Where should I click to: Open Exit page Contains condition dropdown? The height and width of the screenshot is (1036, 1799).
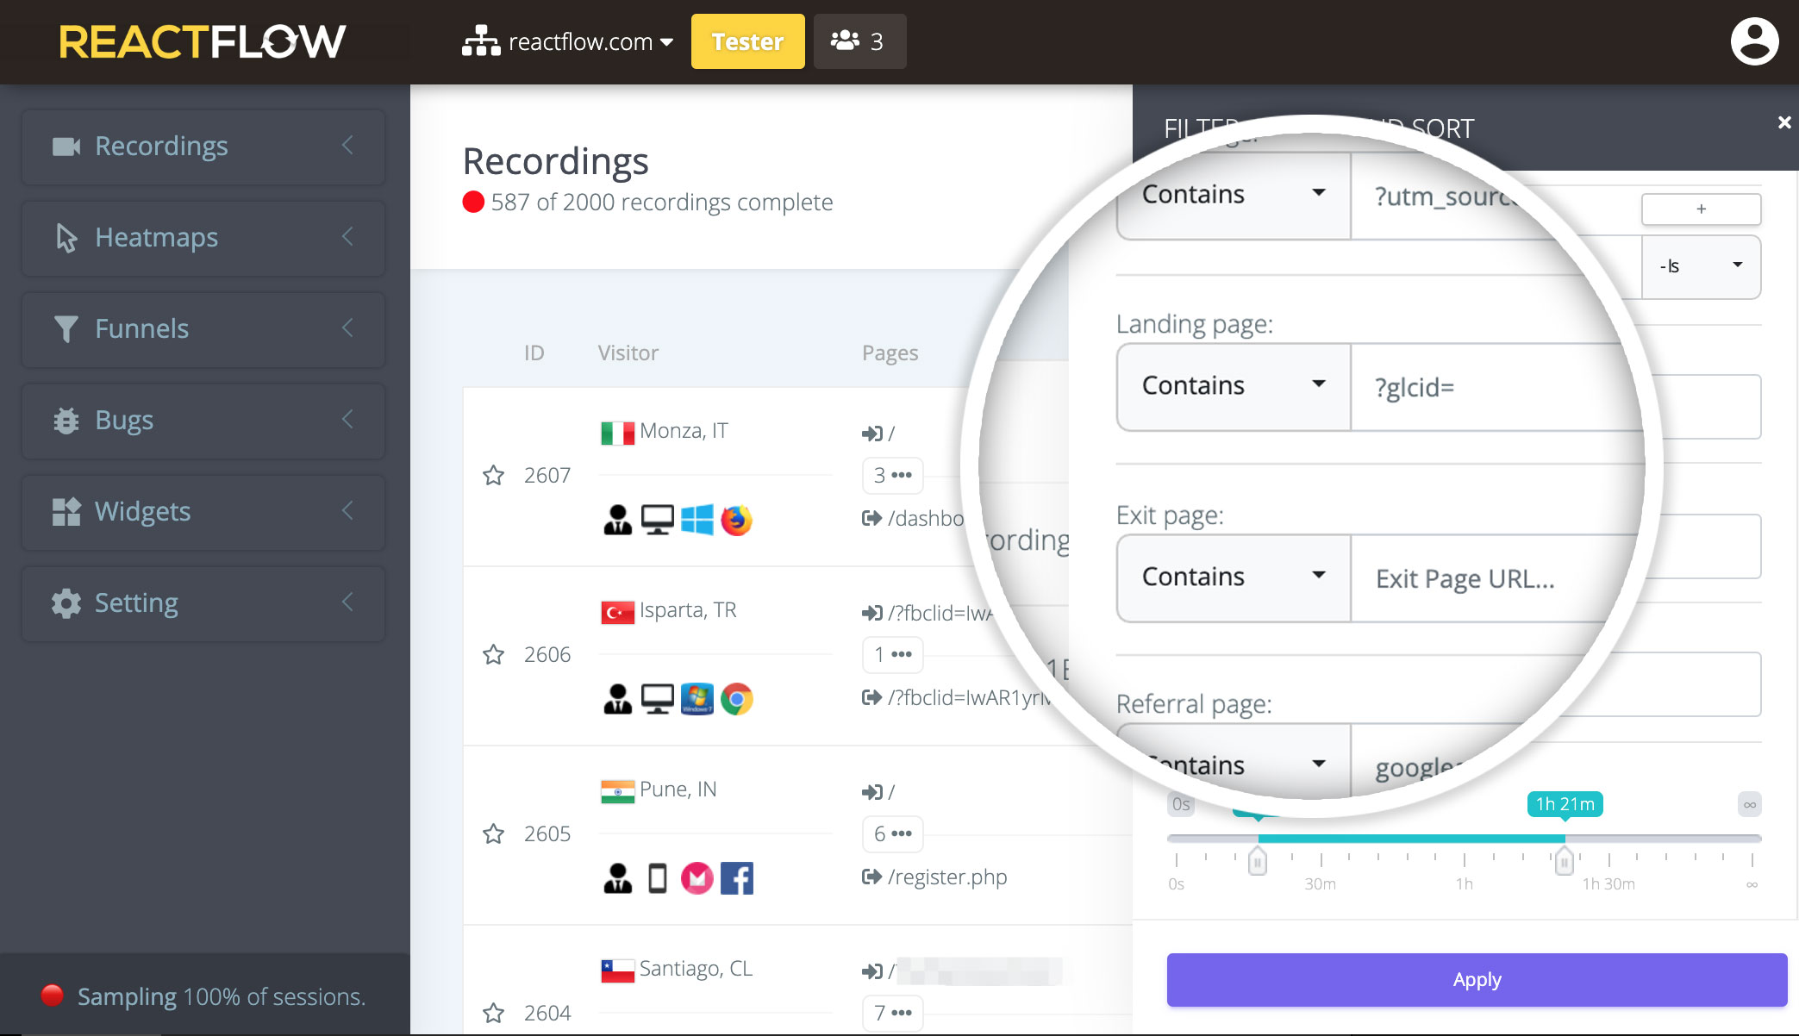[1234, 577]
